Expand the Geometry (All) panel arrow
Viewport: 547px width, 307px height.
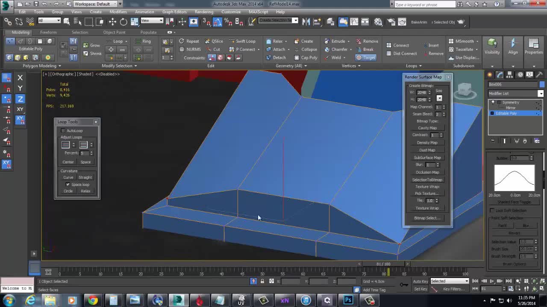306,66
